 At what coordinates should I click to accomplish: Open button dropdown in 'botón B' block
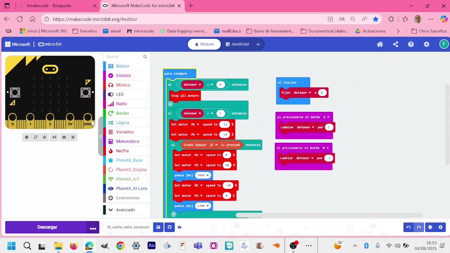[326, 148]
